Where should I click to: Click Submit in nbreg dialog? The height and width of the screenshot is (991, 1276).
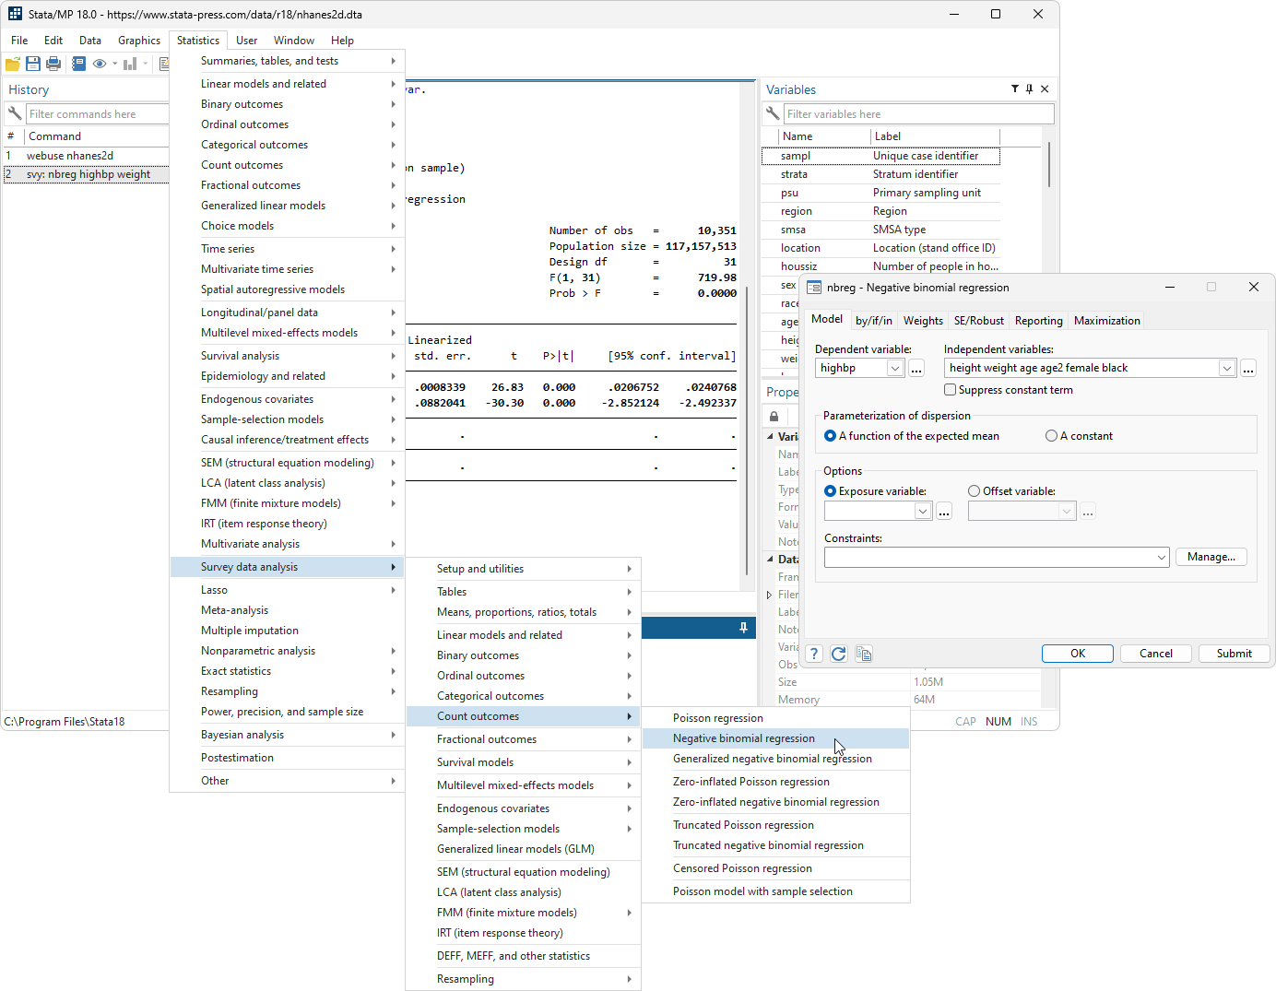pyautogui.click(x=1235, y=654)
